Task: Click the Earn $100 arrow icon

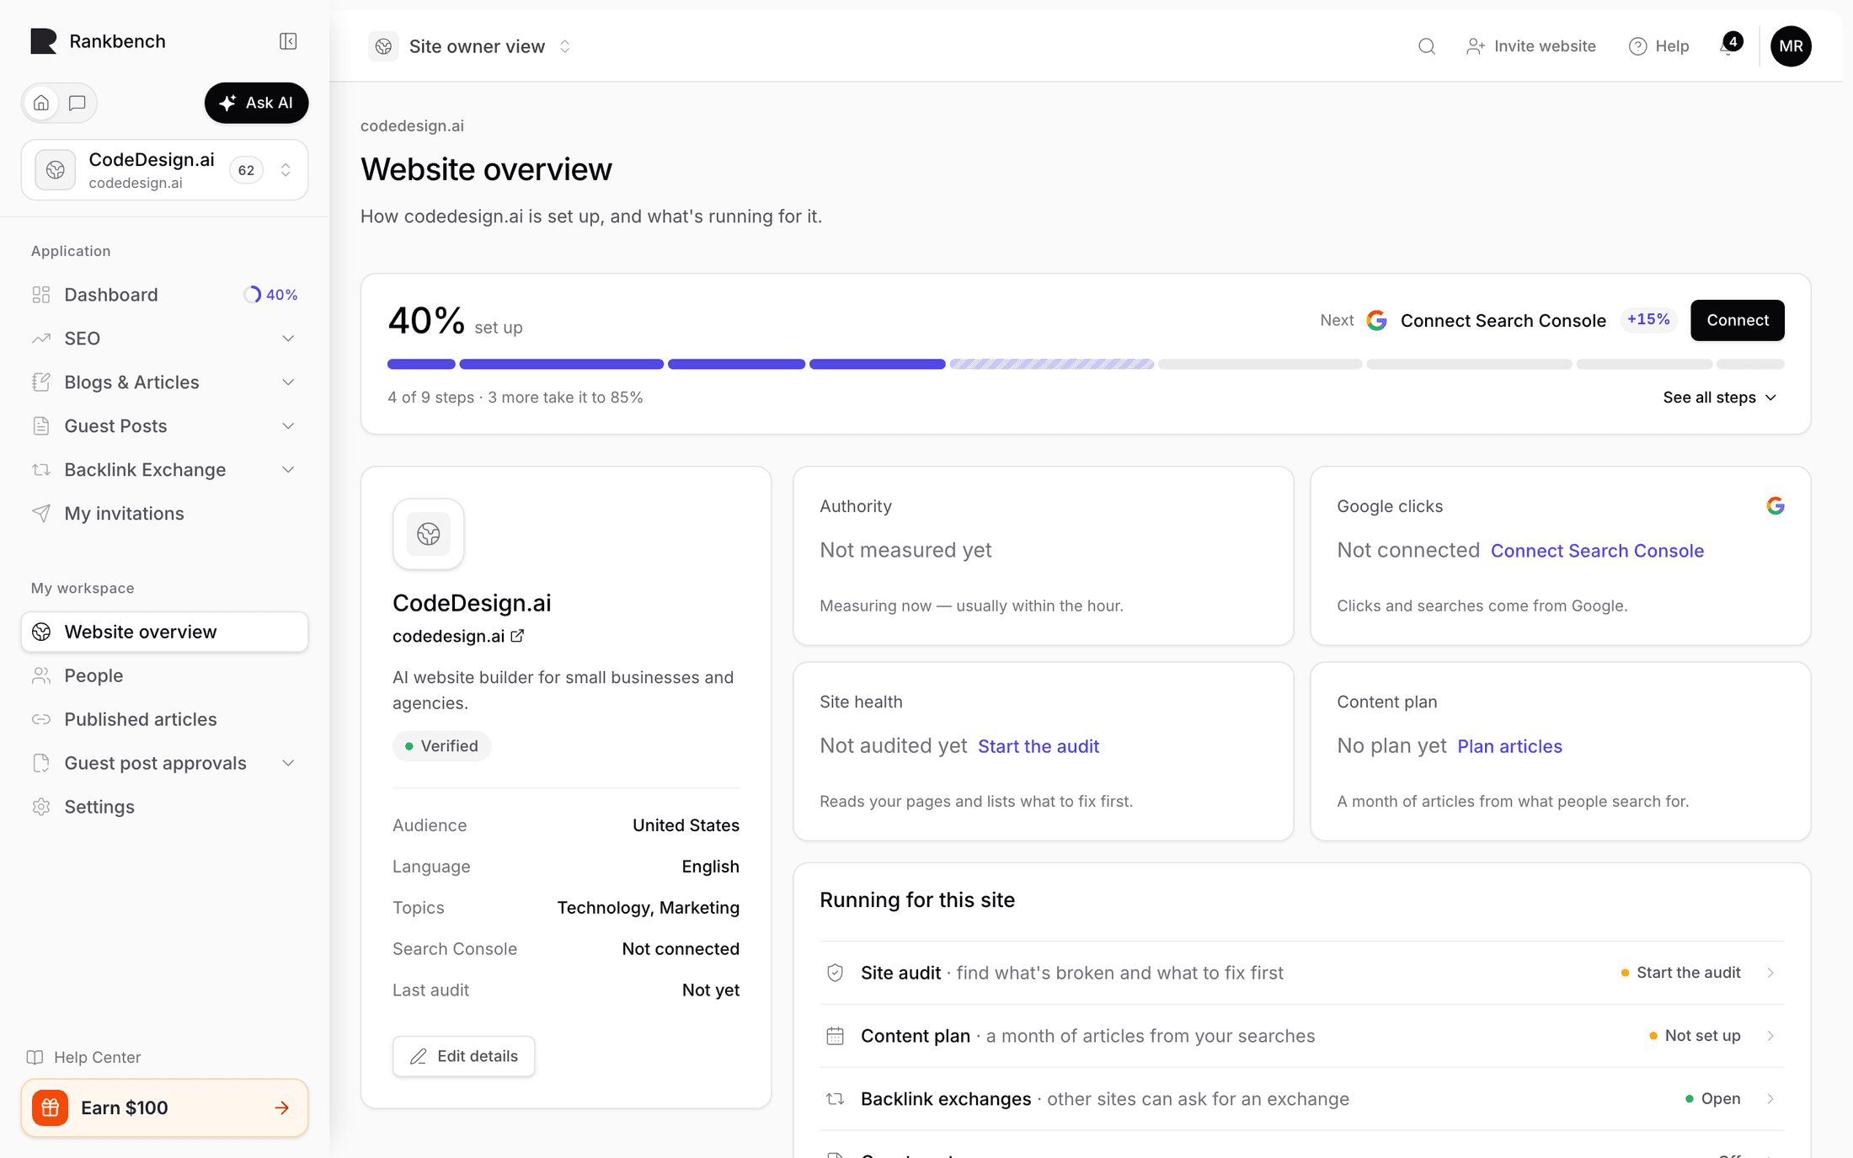Action: 282,1108
